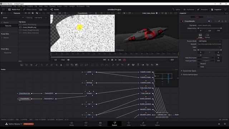The width and height of the screenshot is (229, 129).
Task: Play reverse button
Action: (x=108, y=60)
